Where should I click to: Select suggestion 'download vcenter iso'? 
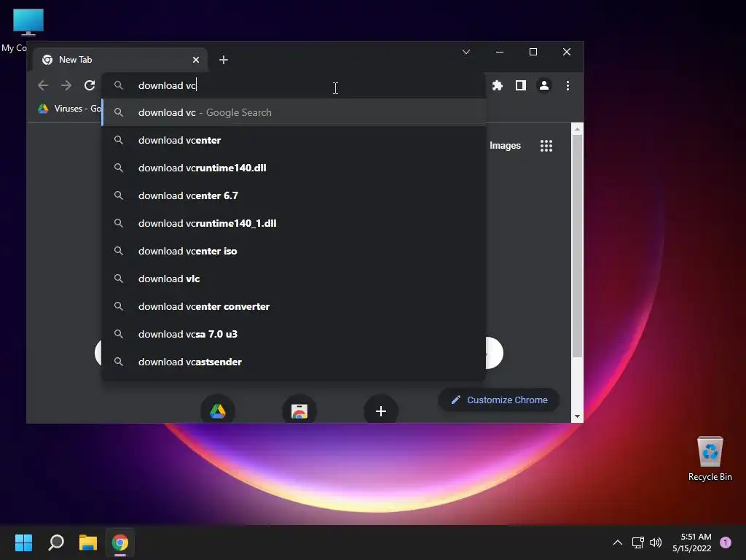click(x=294, y=251)
